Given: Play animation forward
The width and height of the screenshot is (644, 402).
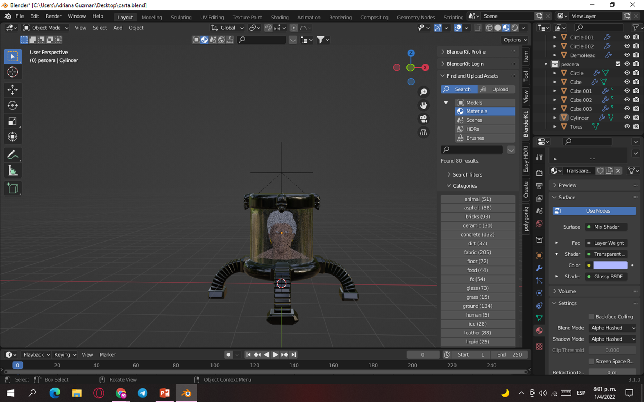Looking at the screenshot, I should [x=275, y=354].
